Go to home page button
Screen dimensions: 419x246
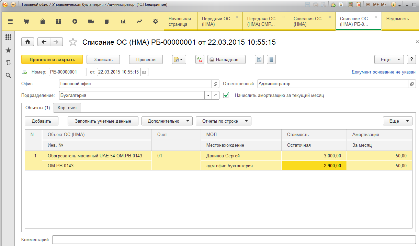[x=27, y=42]
